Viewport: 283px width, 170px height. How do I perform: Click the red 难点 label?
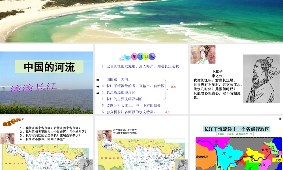coord(167,112)
